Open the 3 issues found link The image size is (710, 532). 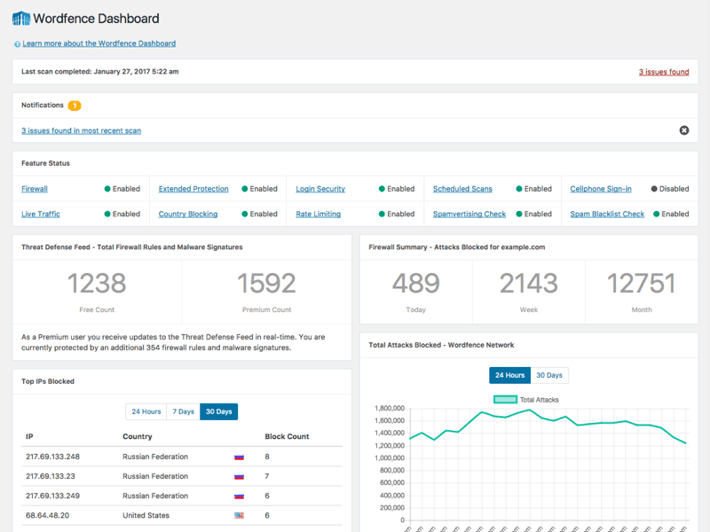click(663, 71)
